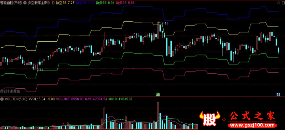Click the yellow 做空68: 7.27 indicator label
Image resolution: width=285 pixels, height=130 pixels.
pyautogui.click(x=65, y=3)
